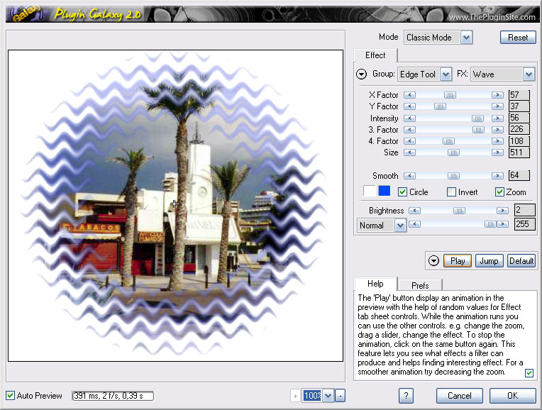Click X Factor right arrow
The image size is (542, 410).
497,95
